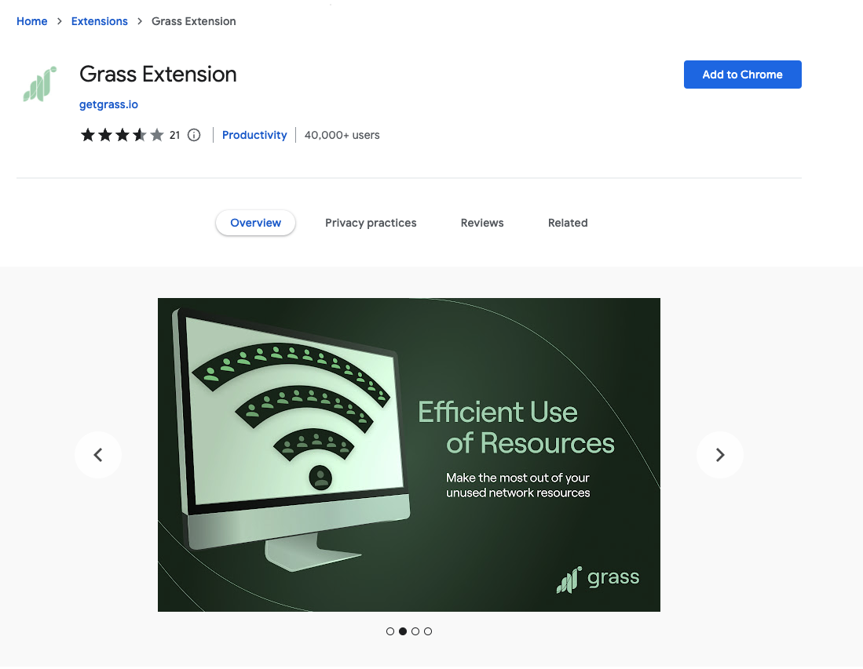Image resolution: width=863 pixels, height=669 pixels.
Task: Click the 21 ratings count
Action: (174, 135)
